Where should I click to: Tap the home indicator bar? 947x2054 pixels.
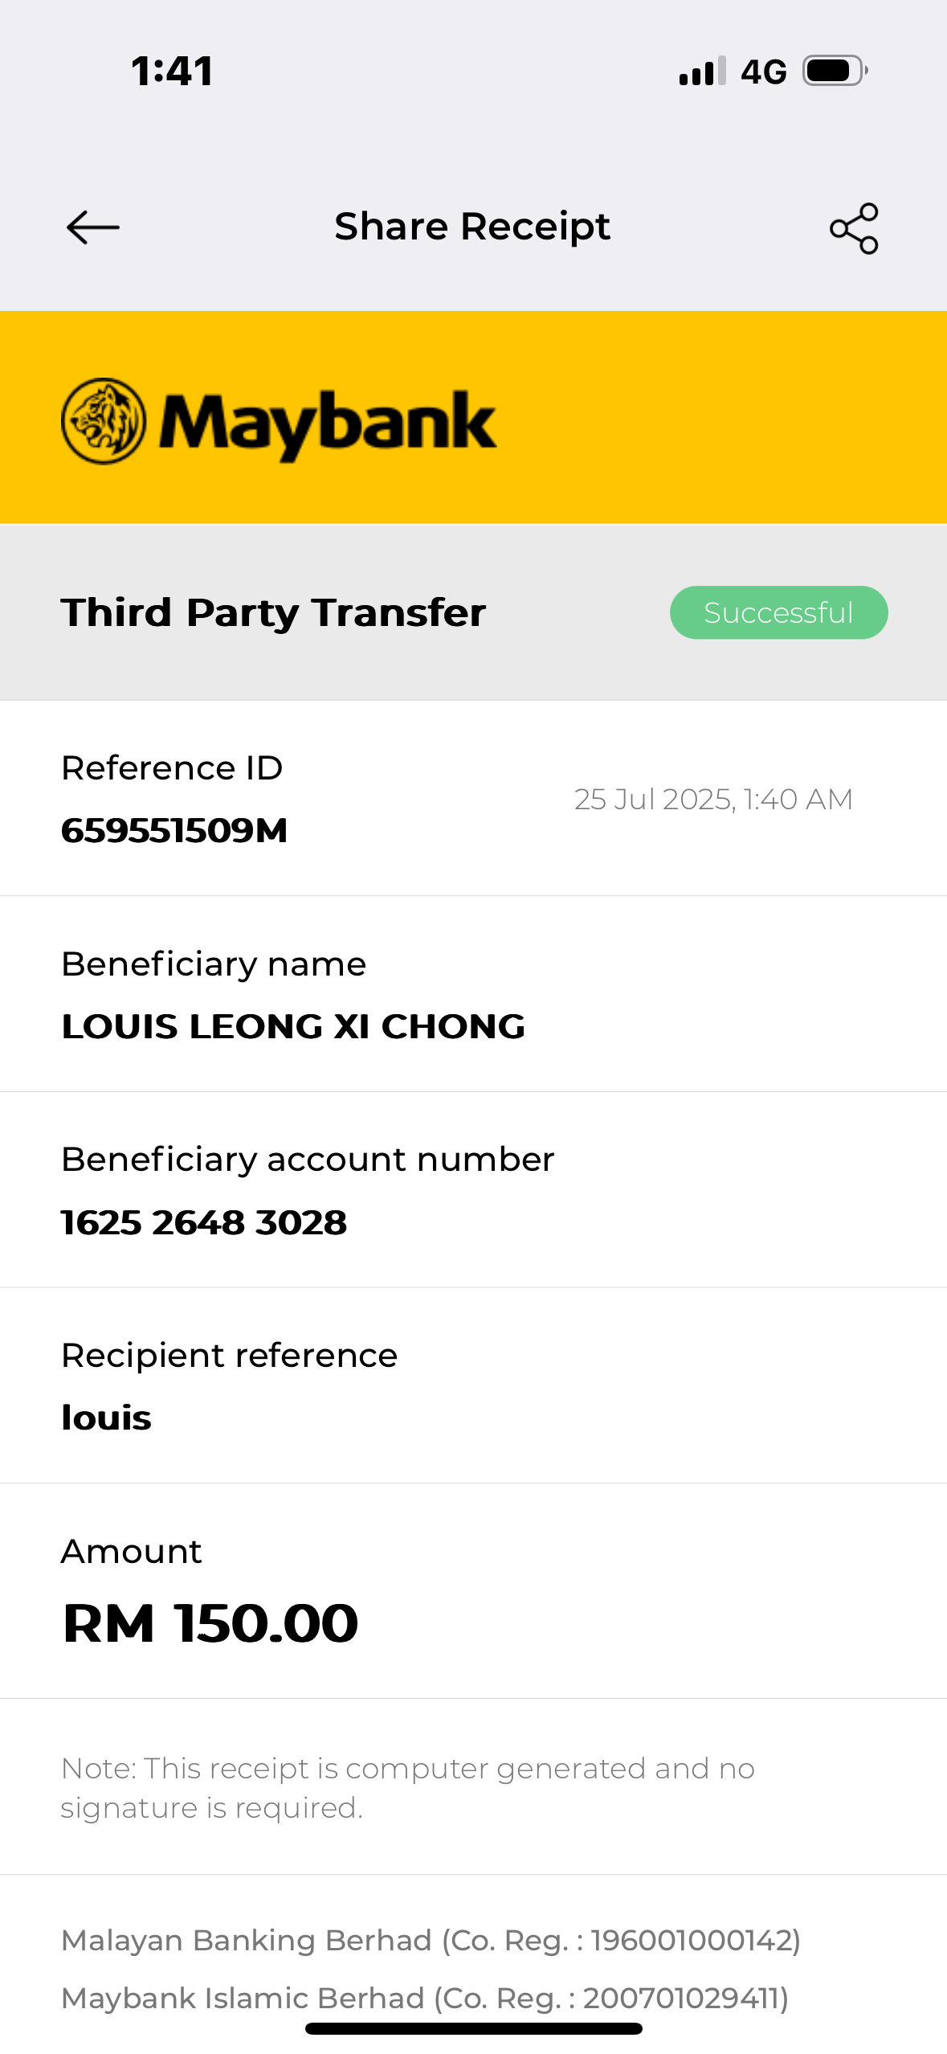click(x=473, y=2029)
